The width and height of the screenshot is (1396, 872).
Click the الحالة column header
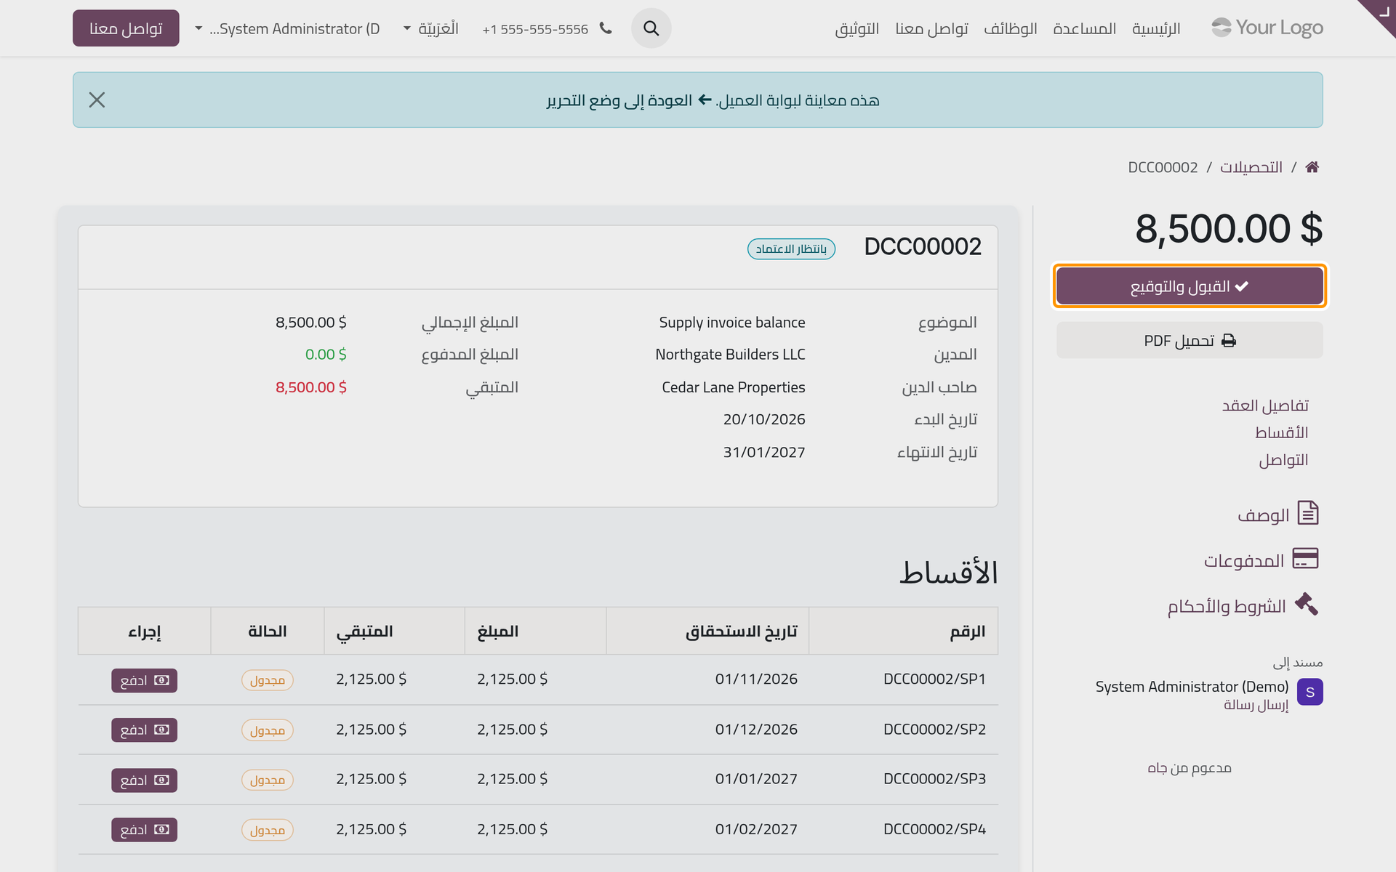point(268,631)
